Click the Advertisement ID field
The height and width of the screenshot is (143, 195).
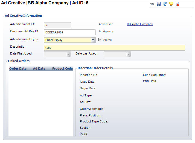[x=57, y=25]
